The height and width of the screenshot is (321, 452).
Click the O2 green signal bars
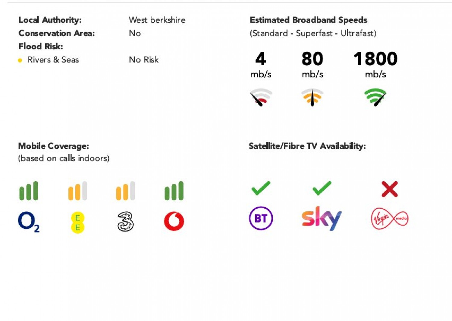click(x=29, y=191)
